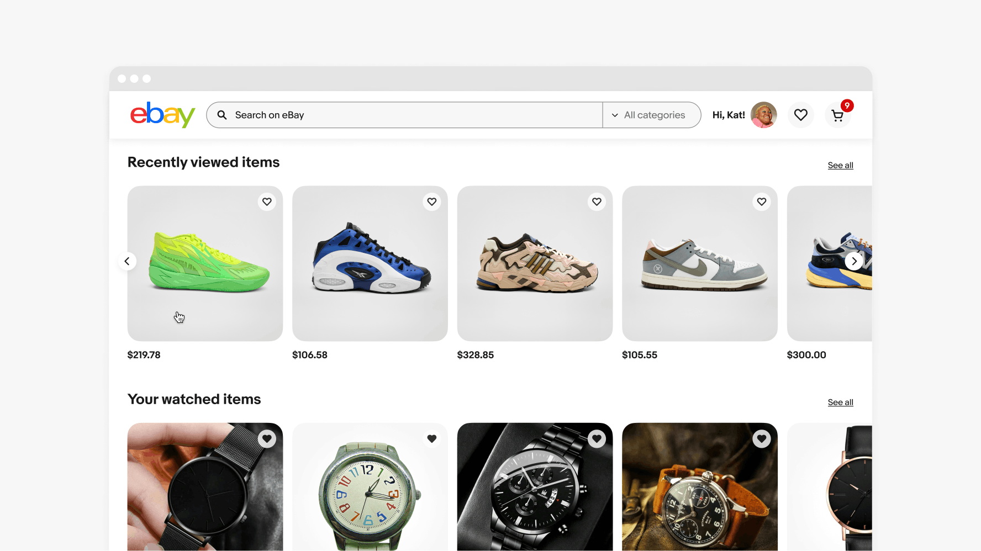This screenshot has width=981, height=551.
Task: Favorite the blue Reebok sneaker
Action: tap(432, 202)
